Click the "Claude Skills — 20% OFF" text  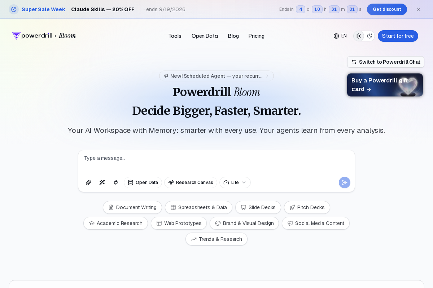[x=103, y=9]
